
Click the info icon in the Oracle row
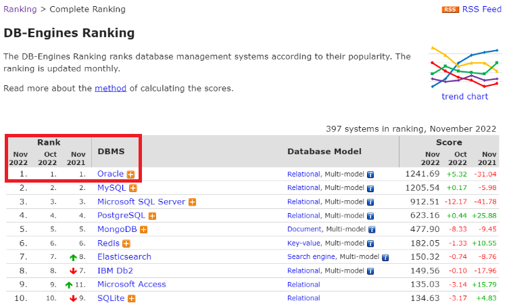(370, 174)
